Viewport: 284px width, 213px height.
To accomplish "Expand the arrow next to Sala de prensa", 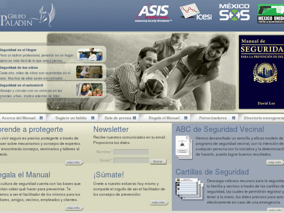I will pyautogui.click(x=134, y=118).
